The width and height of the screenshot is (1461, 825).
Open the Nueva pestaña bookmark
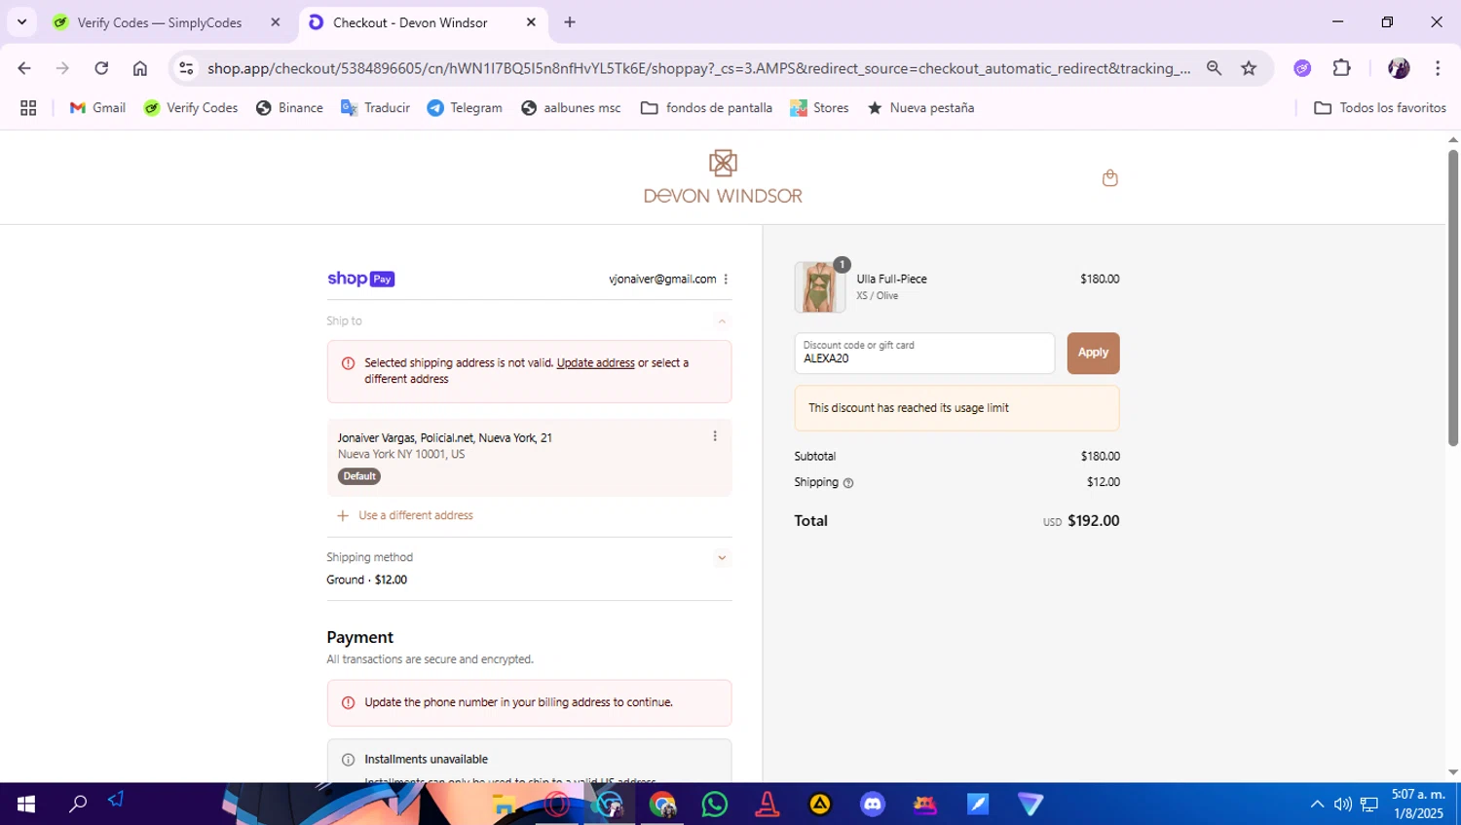[x=920, y=108]
